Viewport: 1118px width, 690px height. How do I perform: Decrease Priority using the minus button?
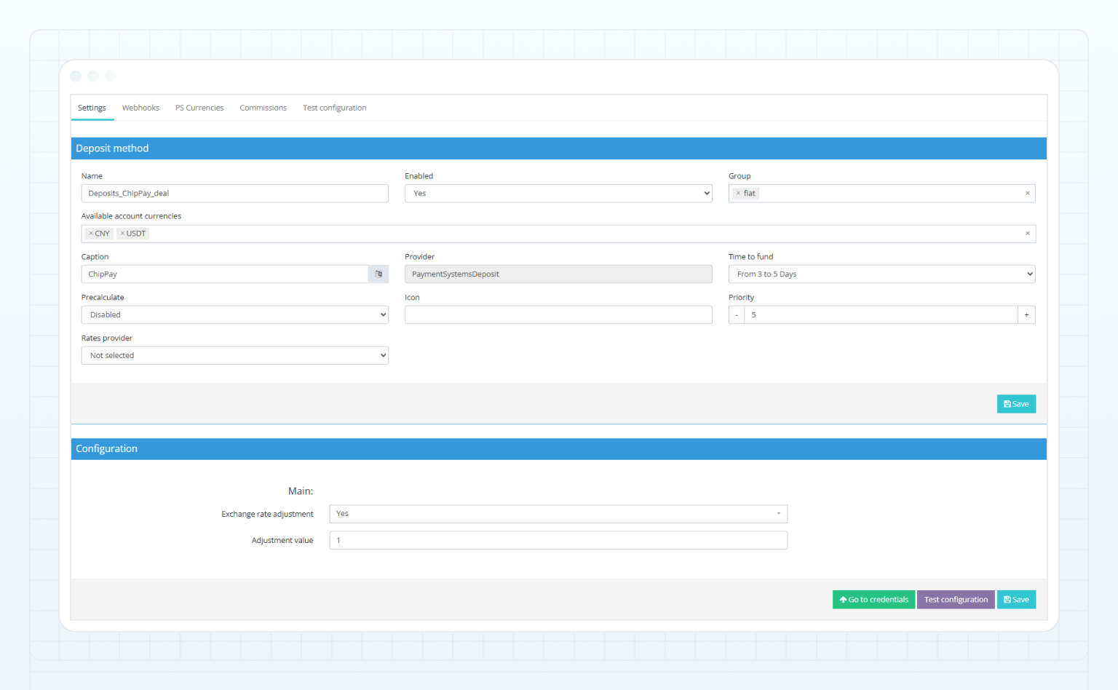pos(736,314)
